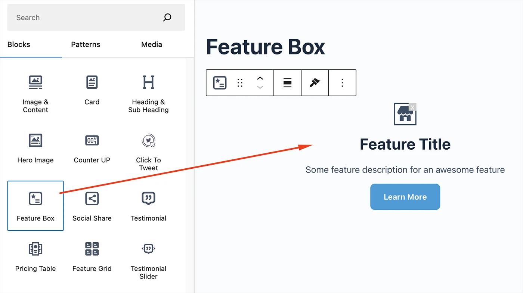Open the Media tab
This screenshot has width=523, height=293.
pyautogui.click(x=151, y=44)
